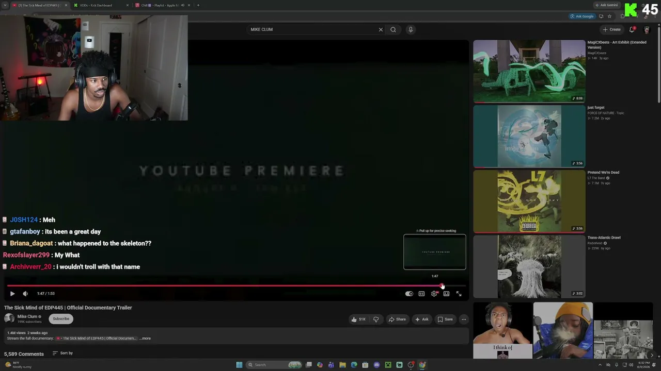Mute the video with the speaker icon
The width and height of the screenshot is (661, 371).
coord(25,294)
